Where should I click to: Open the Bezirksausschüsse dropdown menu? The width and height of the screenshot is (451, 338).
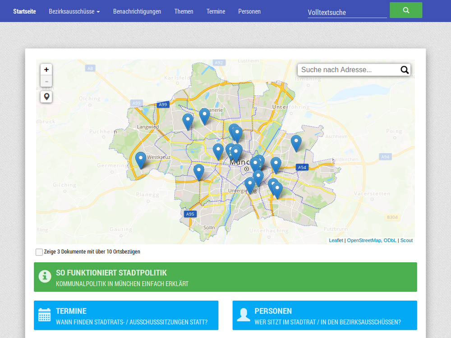pyautogui.click(x=74, y=11)
